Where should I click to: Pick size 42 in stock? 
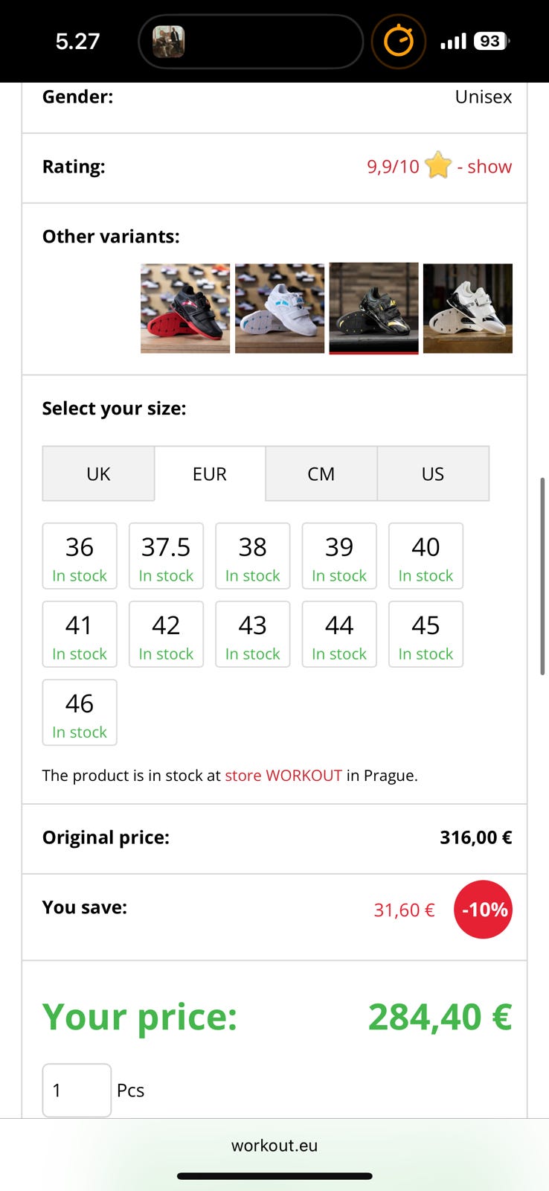(166, 635)
